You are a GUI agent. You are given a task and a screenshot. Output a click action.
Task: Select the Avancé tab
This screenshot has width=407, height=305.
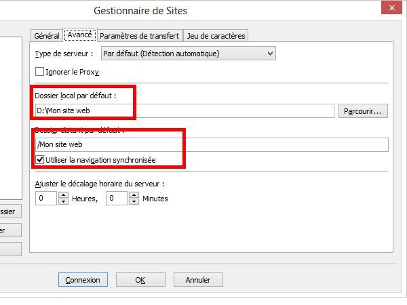[80, 35]
